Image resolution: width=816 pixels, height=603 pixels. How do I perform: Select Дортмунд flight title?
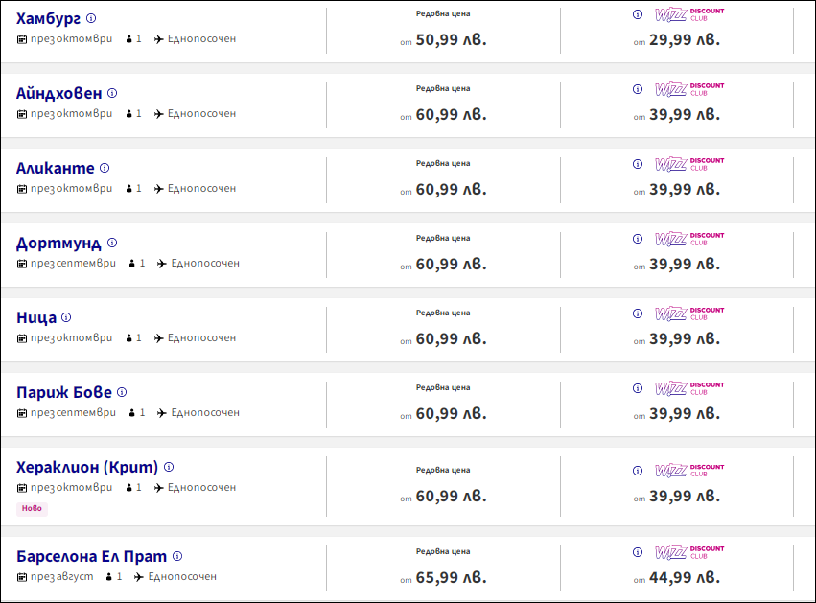(58, 243)
